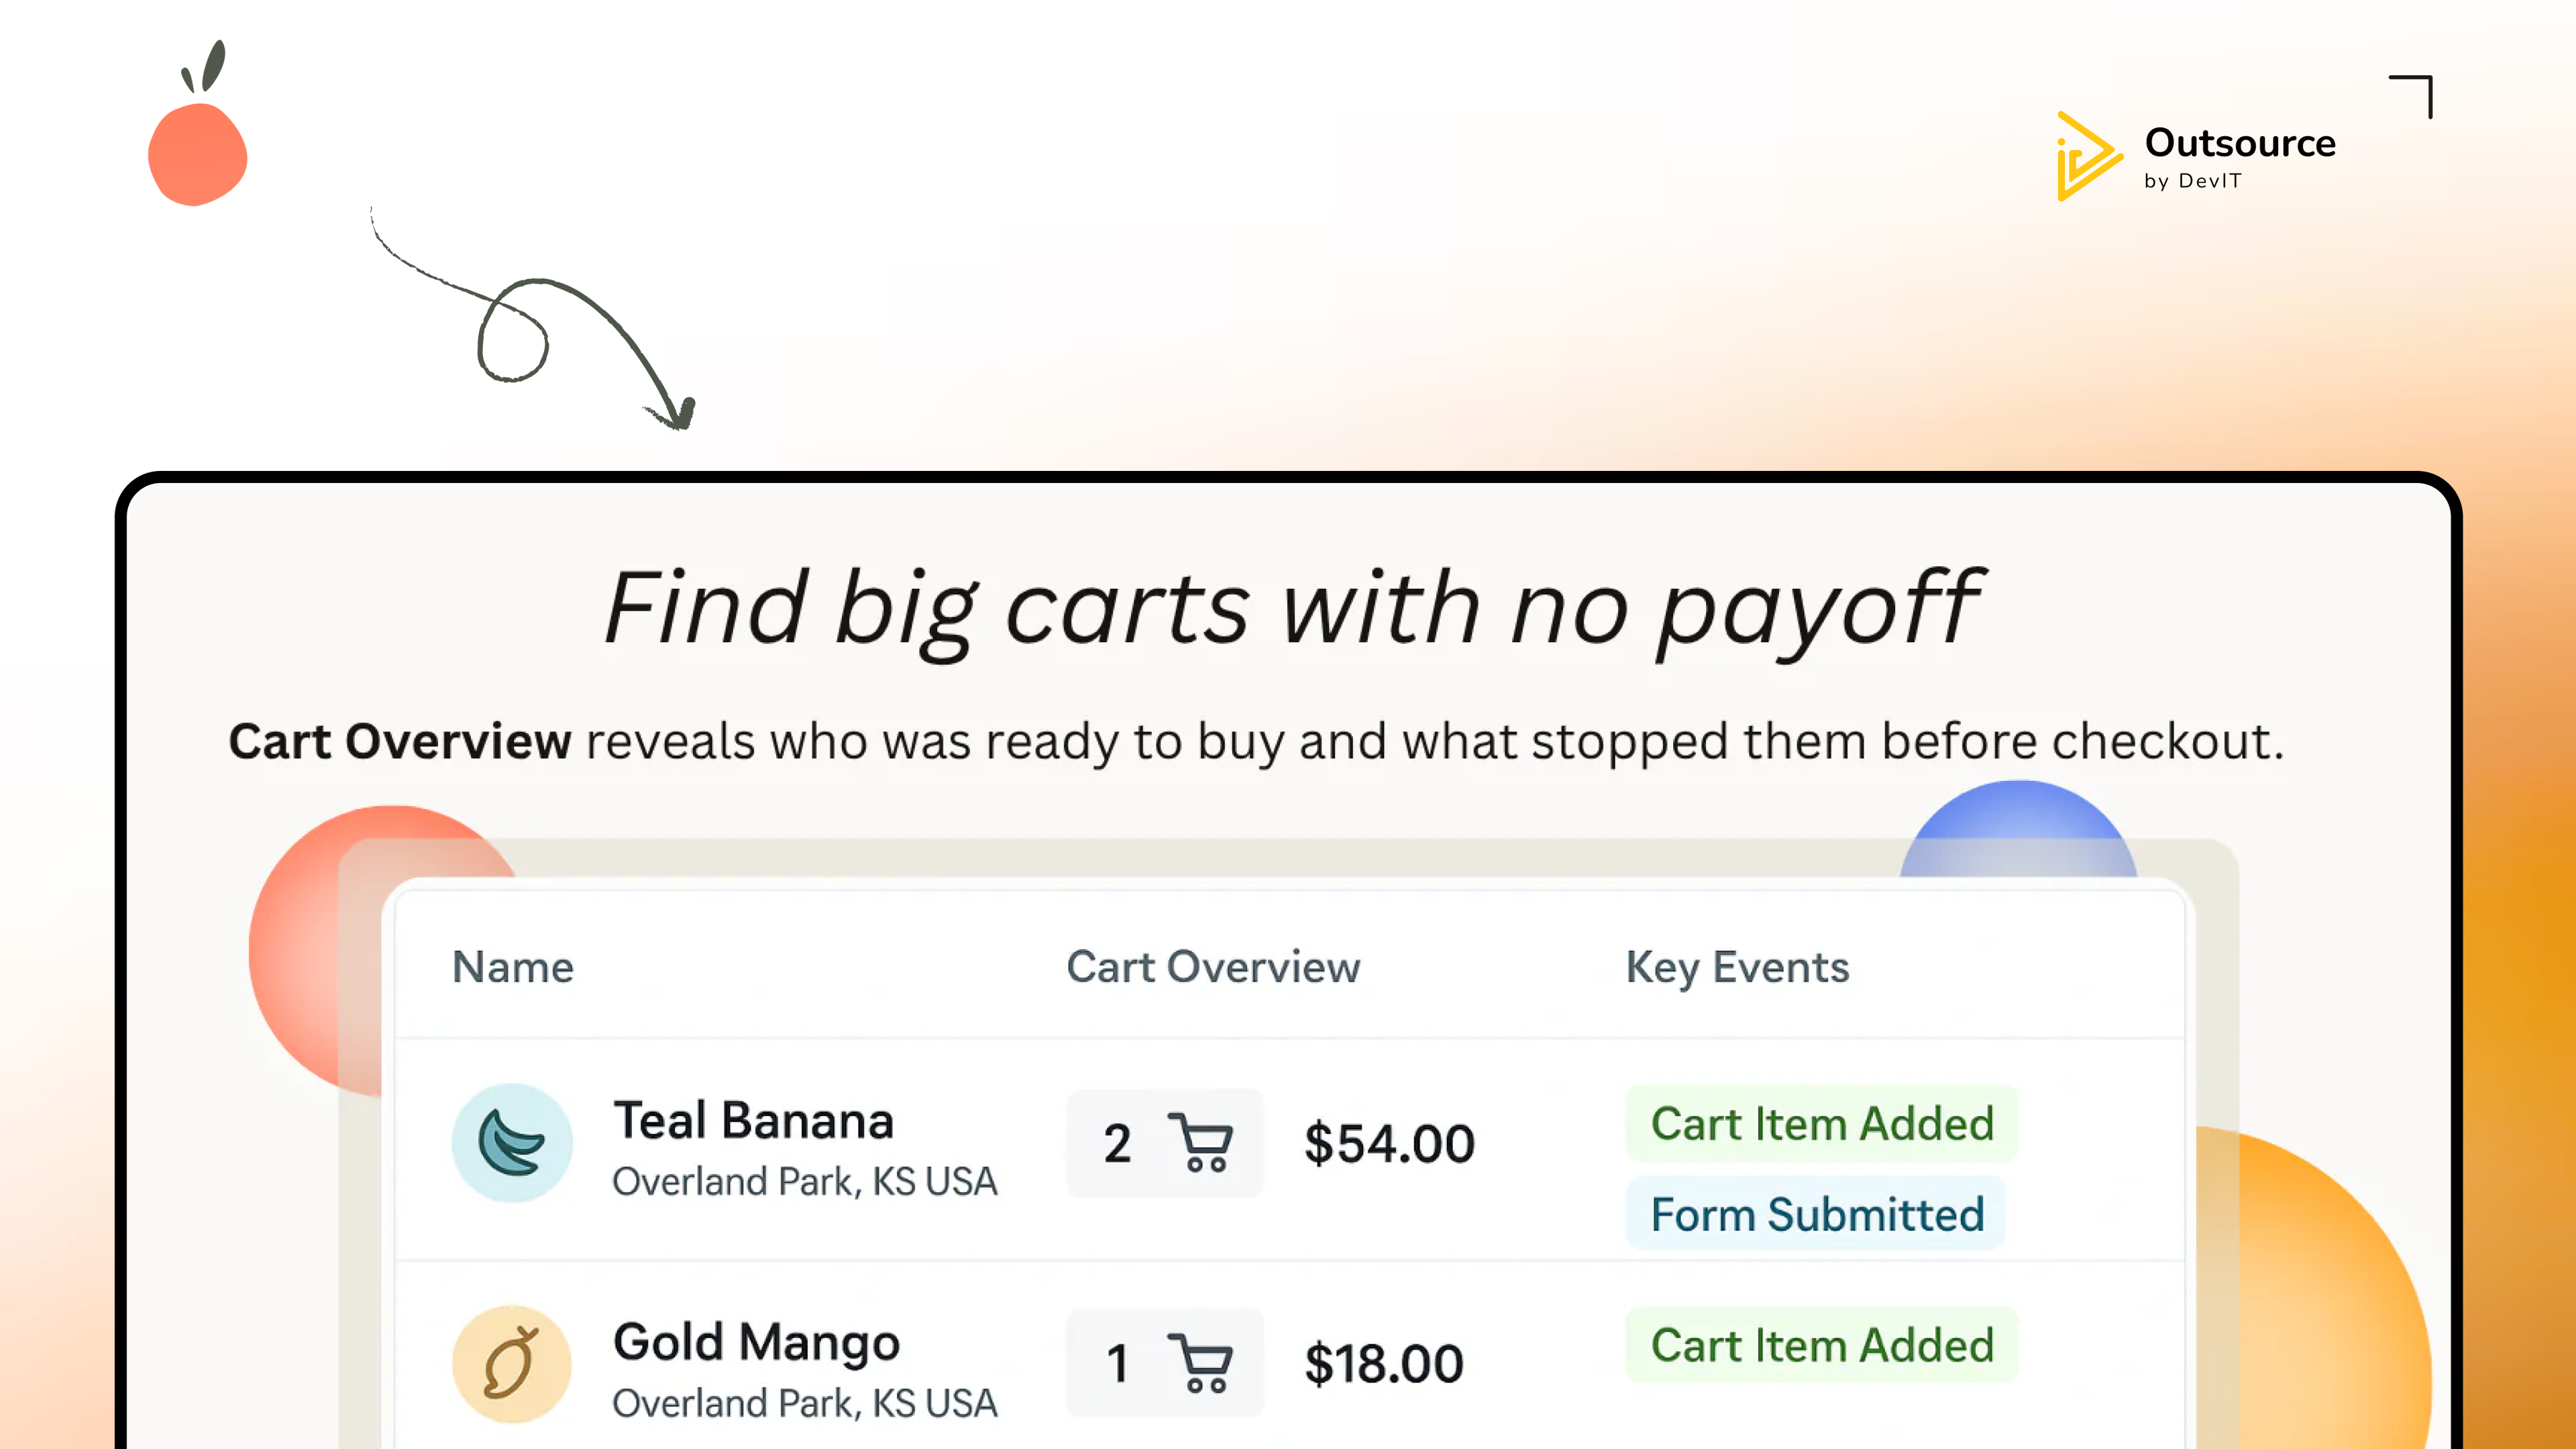2576x1449 pixels.
Task: Sort by the Name column header
Action: pos(513,967)
